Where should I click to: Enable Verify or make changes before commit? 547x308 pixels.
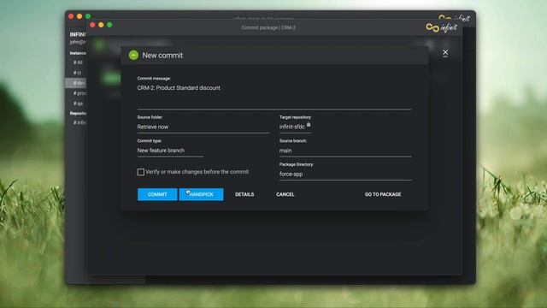tap(141, 172)
